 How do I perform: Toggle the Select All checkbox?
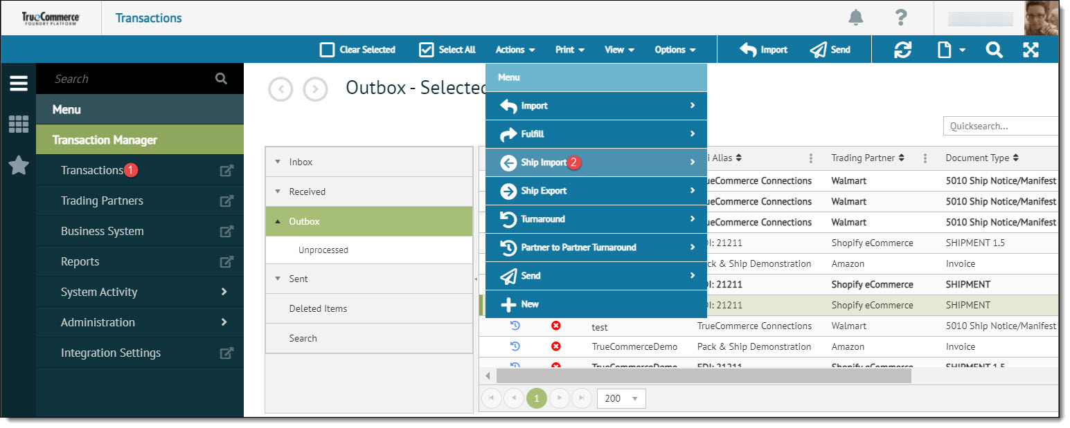click(x=427, y=50)
